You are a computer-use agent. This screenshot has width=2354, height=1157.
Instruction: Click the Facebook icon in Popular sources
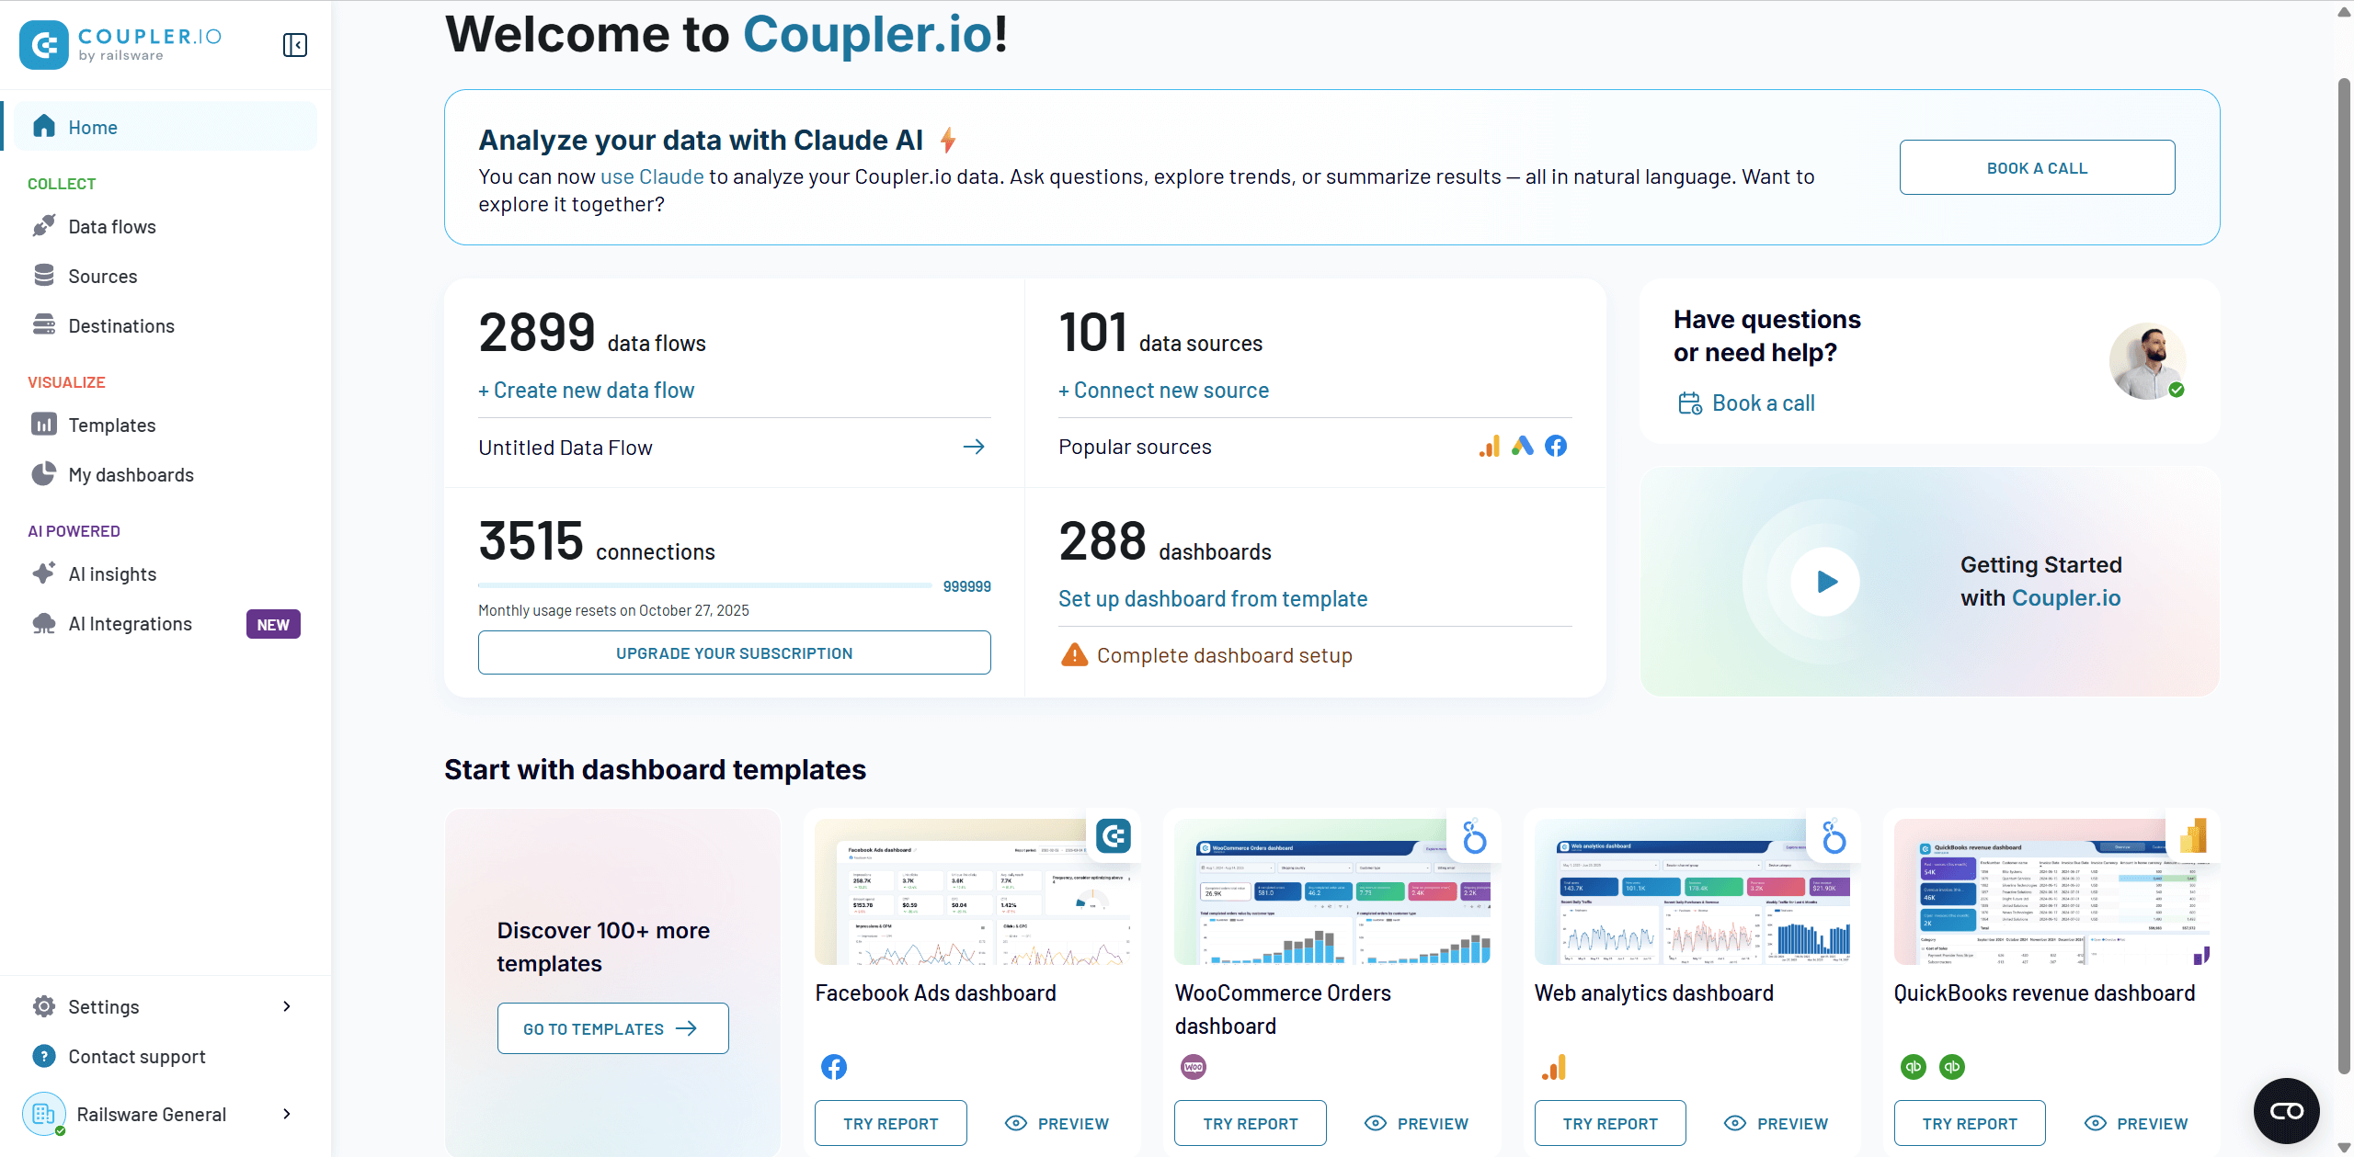click(x=1556, y=447)
